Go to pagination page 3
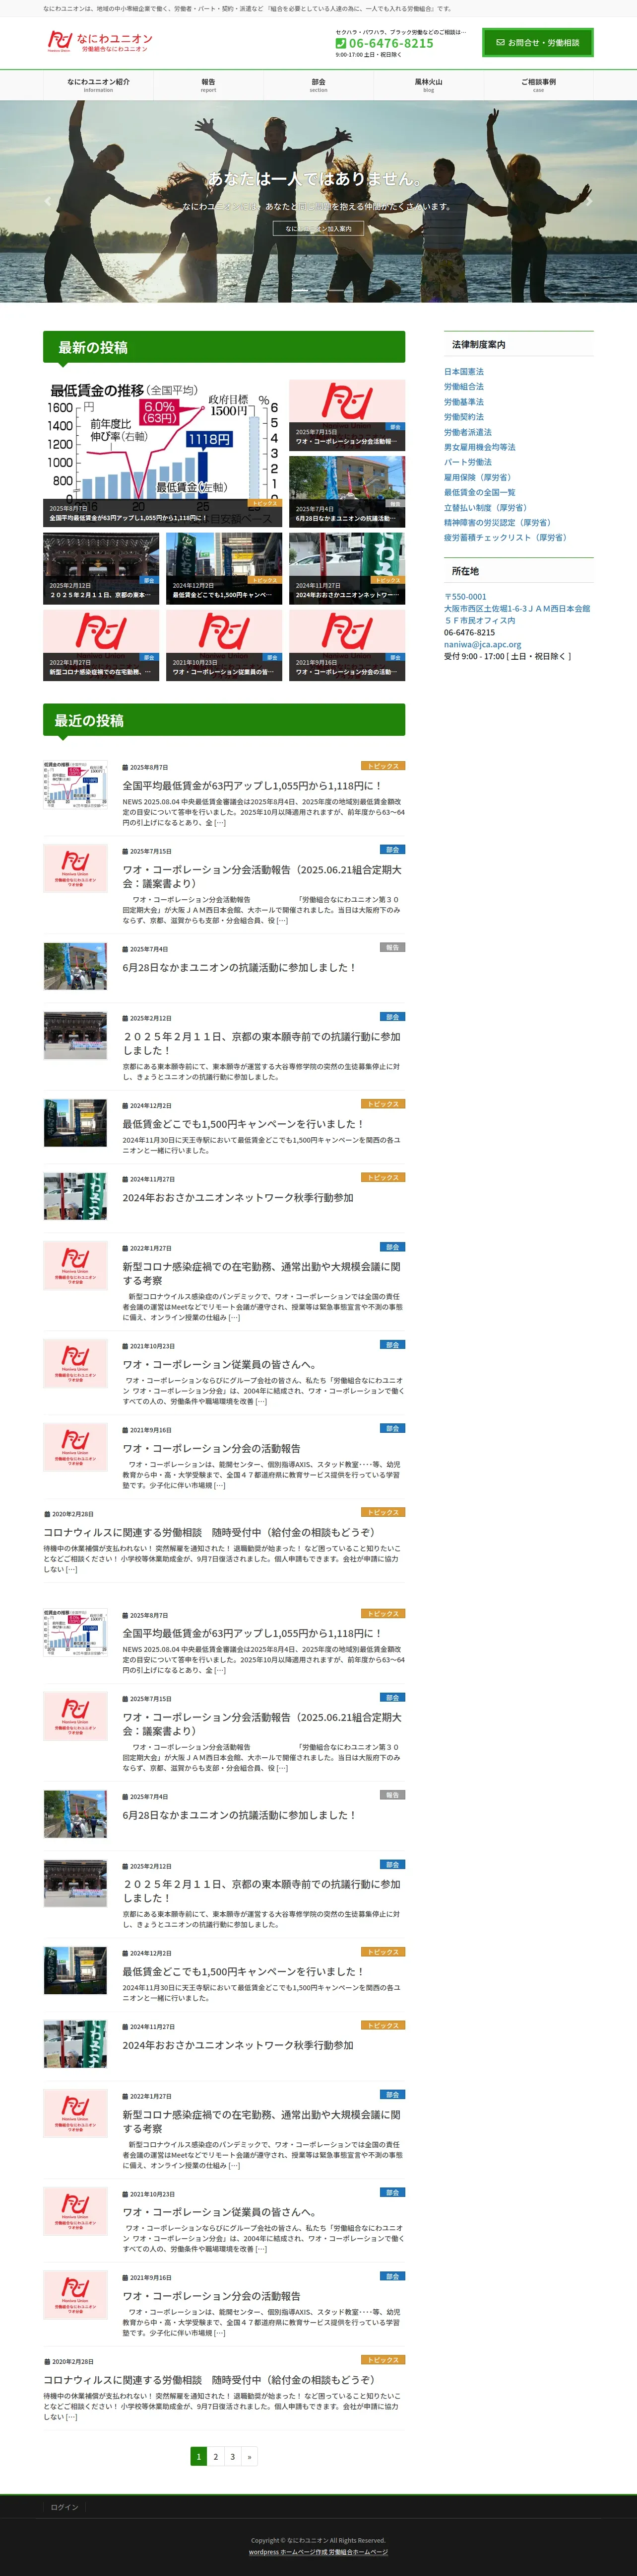This screenshot has width=637, height=2576. (233, 2456)
